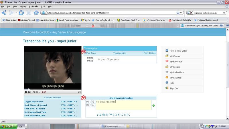Image resolution: width=229 pixels, height=129 pixels.
Task: Click the Firefox Back arrow button
Action: click(x=4, y=13)
